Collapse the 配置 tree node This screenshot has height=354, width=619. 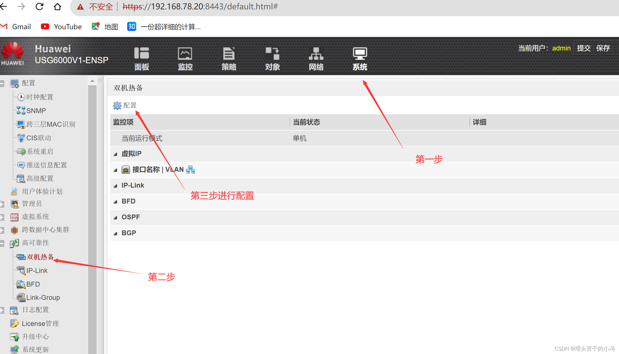(2, 83)
